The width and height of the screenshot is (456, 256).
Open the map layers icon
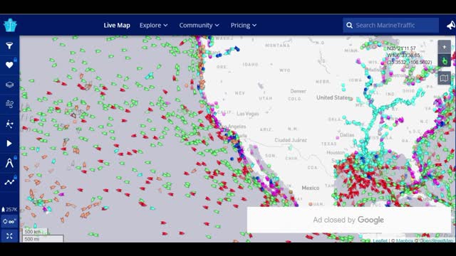(x=9, y=85)
